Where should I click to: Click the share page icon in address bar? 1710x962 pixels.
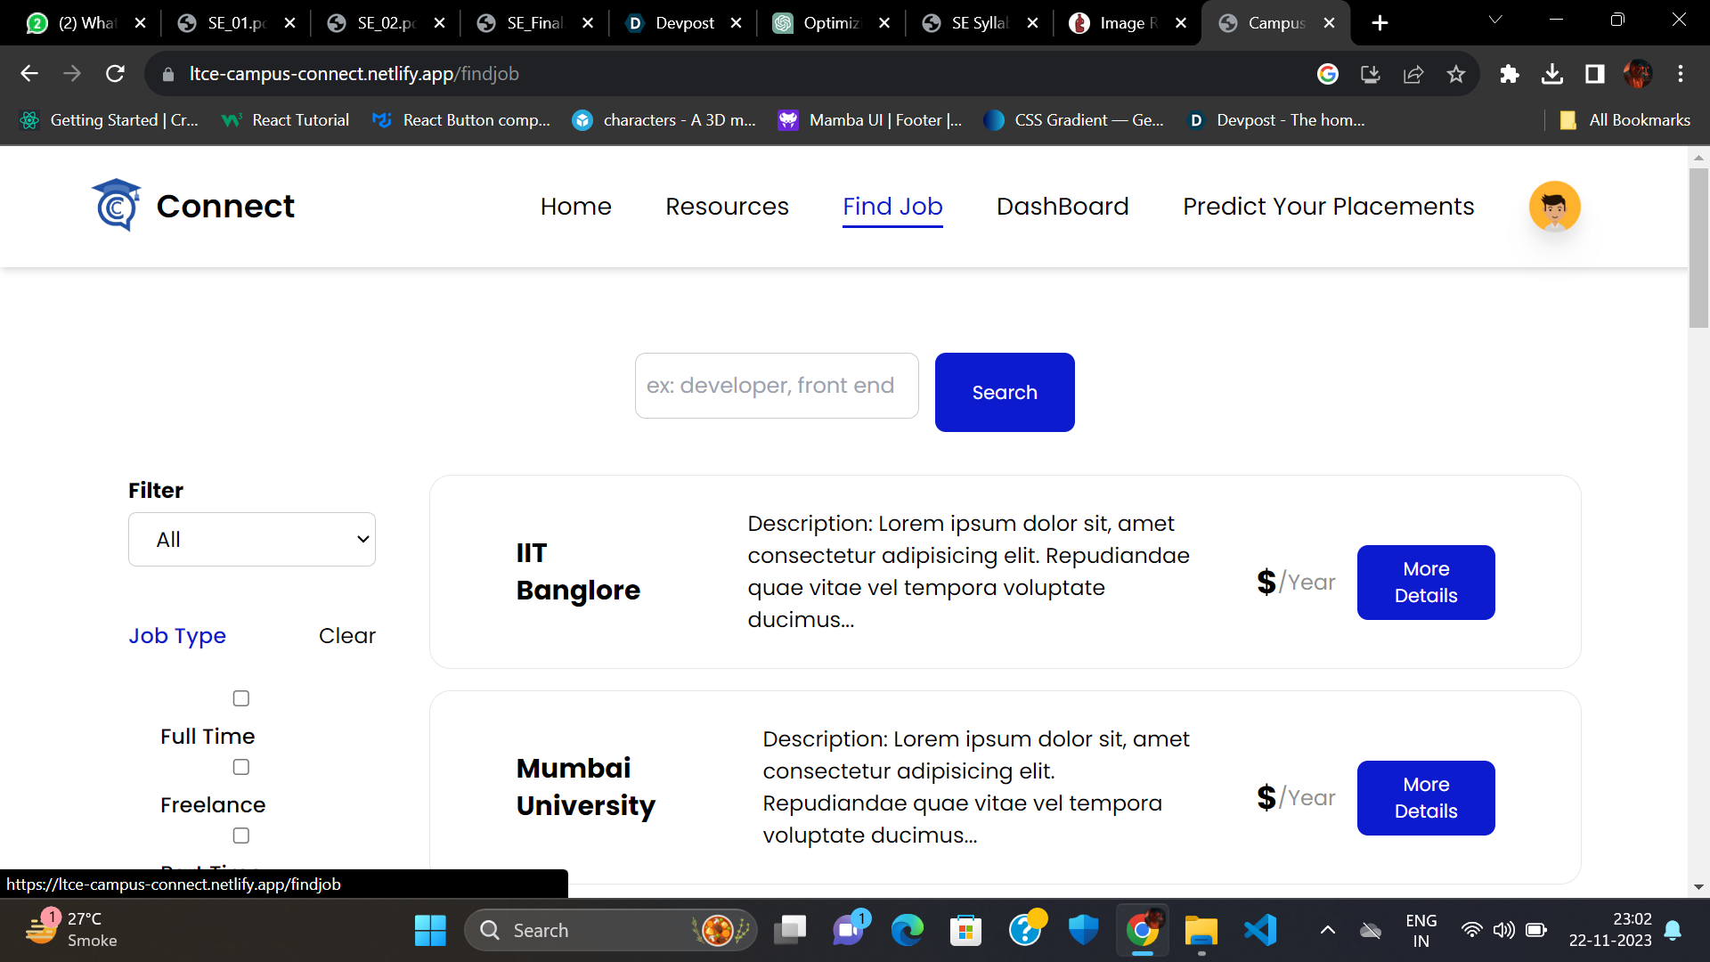coord(1413,74)
